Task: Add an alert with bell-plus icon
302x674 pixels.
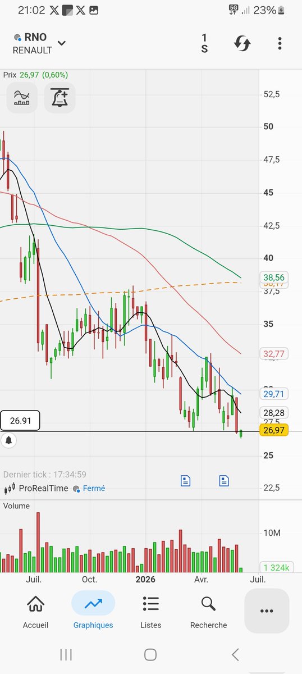Action: click(60, 98)
